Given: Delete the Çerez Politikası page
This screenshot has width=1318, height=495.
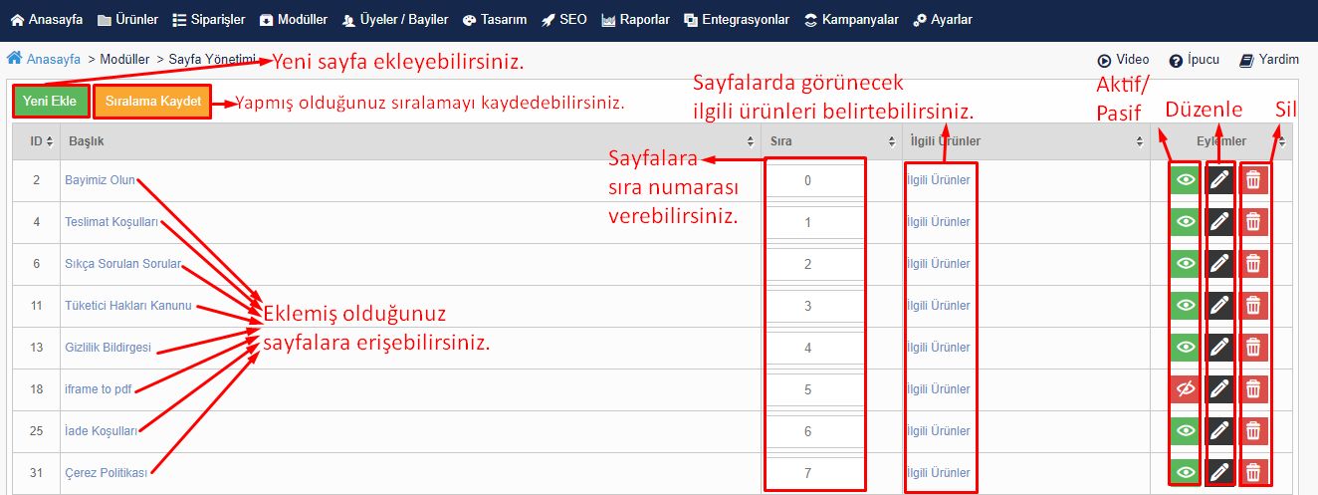Looking at the screenshot, I should pyautogui.click(x=1254, y=473).
